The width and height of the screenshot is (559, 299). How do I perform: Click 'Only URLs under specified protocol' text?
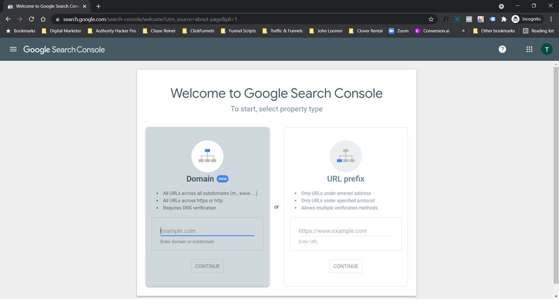click(338, 200)
